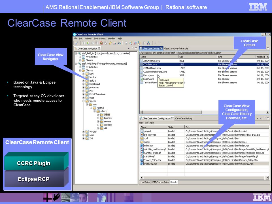Image resolution: width=272 pixels, height=204 pixels.
Task: Click the configuration pane scroll left arrow
Action: (x=141, y=178)
